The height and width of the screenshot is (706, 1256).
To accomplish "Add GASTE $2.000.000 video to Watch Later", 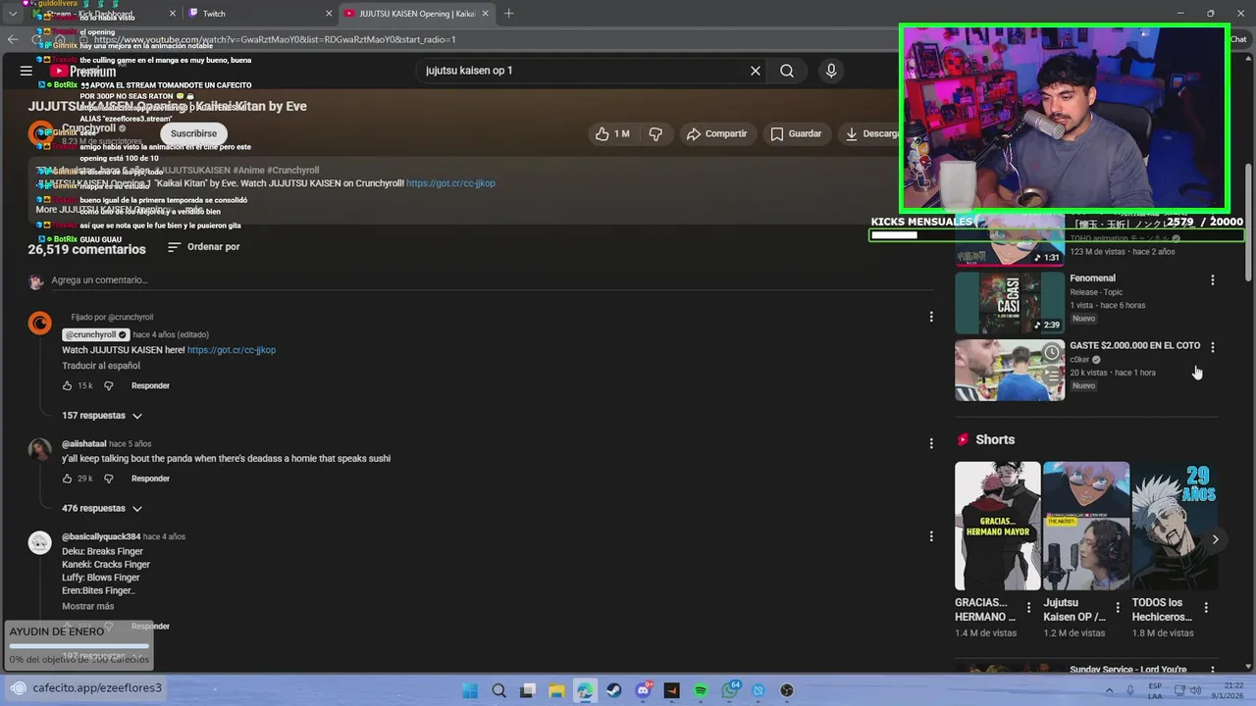I will (1052, 353).
